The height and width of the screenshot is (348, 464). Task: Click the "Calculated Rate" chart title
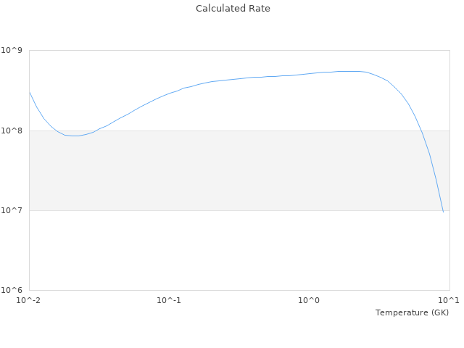click(233, 9)
